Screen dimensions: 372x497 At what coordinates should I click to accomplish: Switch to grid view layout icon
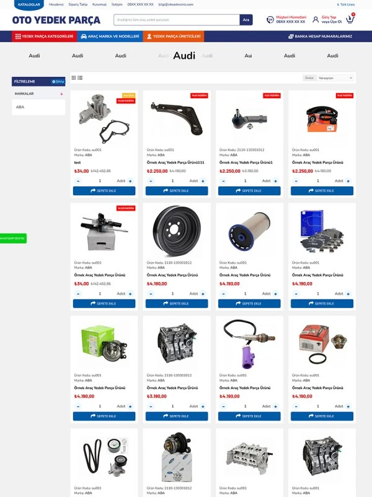pos(74,78)
